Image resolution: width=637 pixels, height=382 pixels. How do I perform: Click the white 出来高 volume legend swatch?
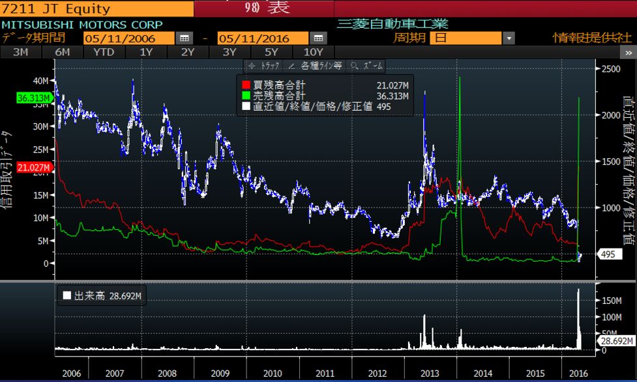point(67,295)
